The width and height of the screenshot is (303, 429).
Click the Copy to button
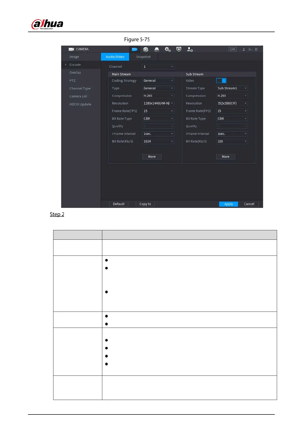click(145, 204)
